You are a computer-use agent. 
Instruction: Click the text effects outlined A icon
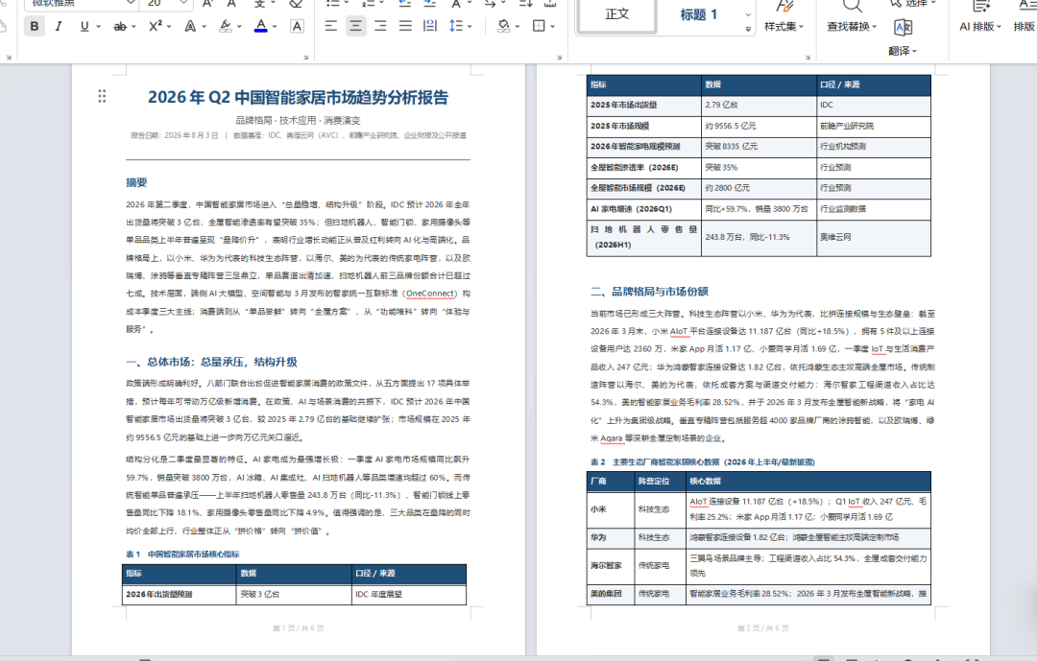(190, 27)
